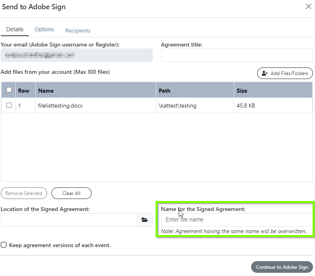This screenshot has height=276, width=315.
Task: Select the filelisttesting.docx file name
Action: (60, 106)
